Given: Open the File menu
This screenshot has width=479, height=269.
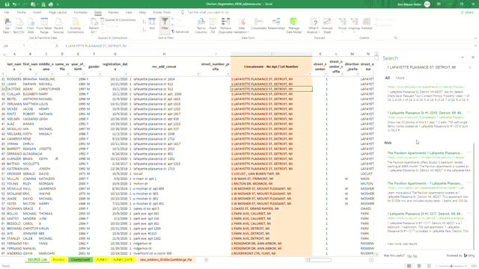Looking at the screenshot, I should coord(7,13).
